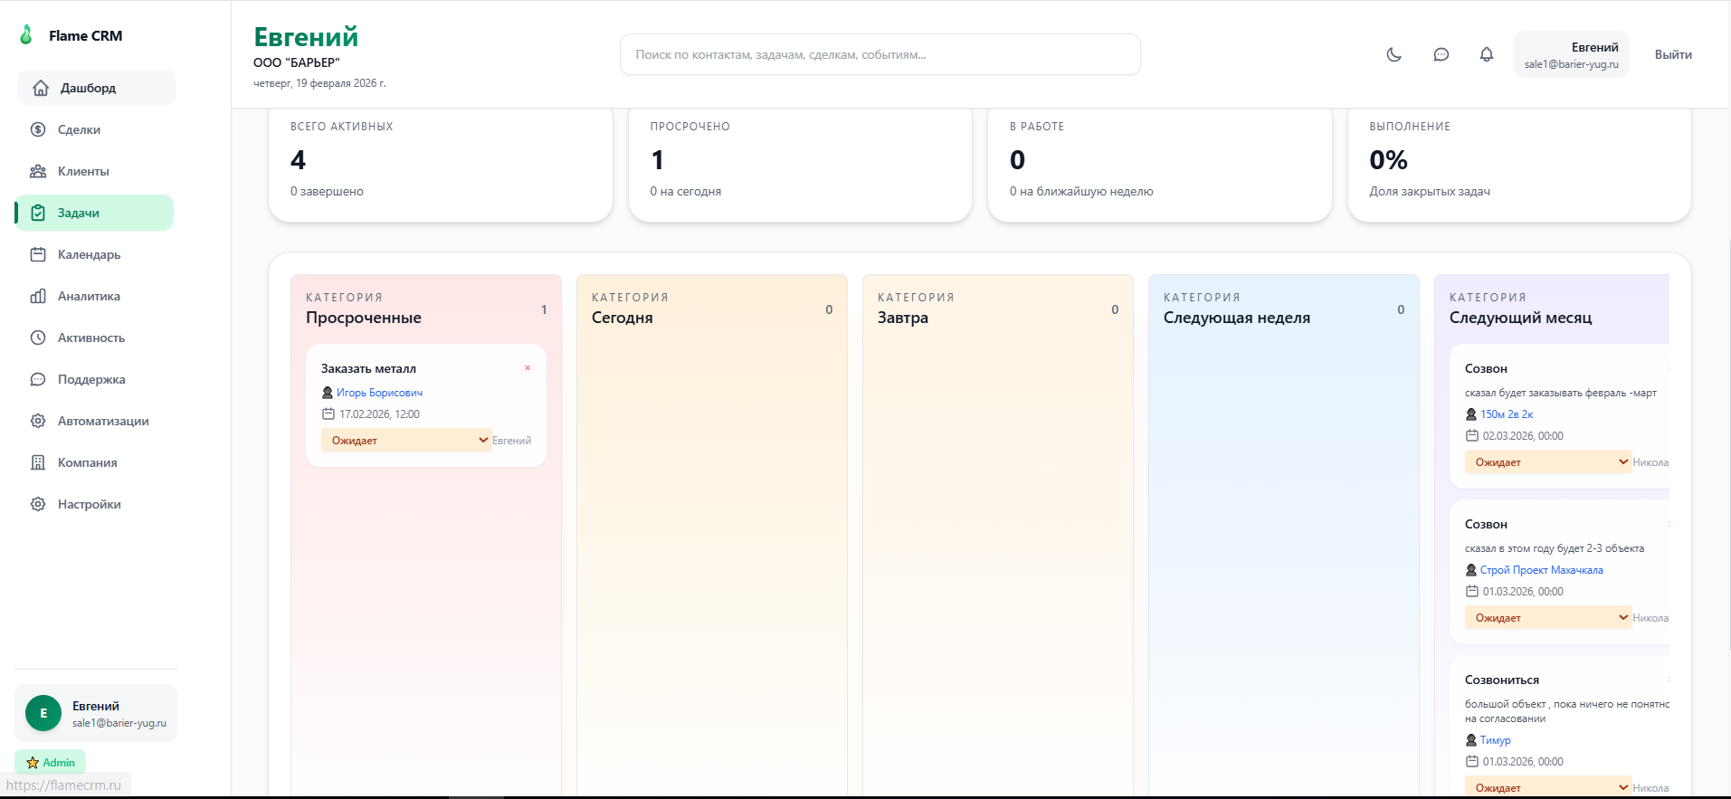This screenshot has height=799, width=1731.
Task: Delete the Заказать металл task with the red x
Action: click(528, 368)
